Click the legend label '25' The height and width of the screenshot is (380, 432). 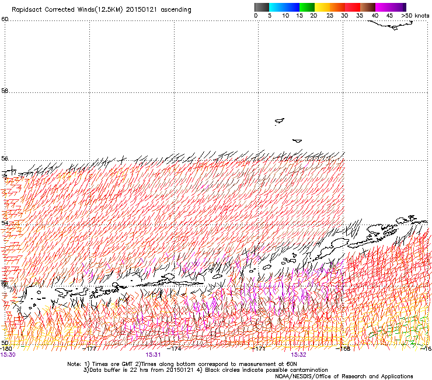coord(330,16)
